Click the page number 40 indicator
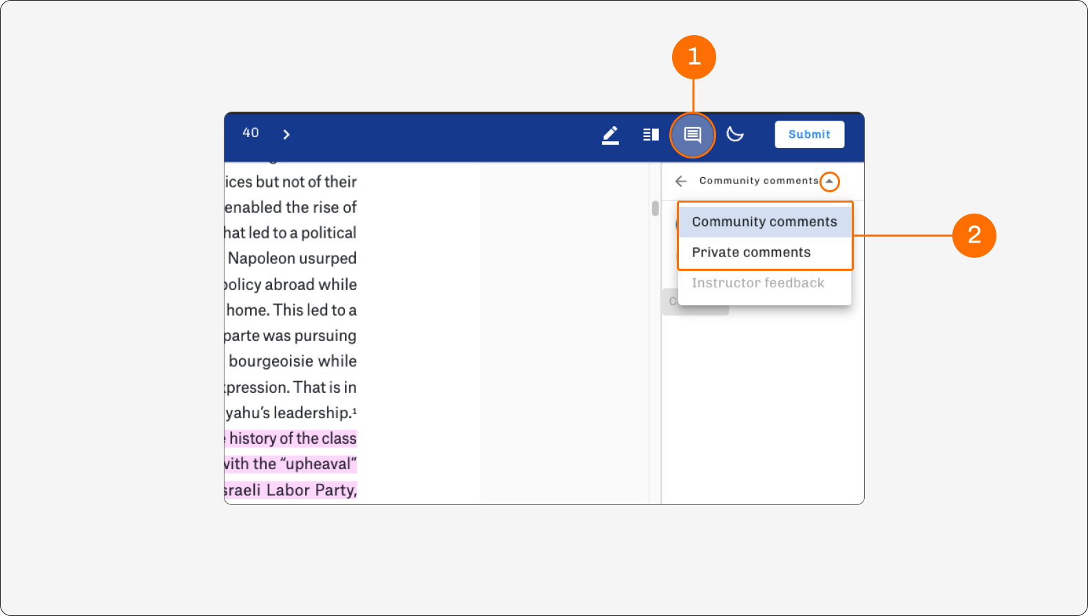1088x616 pixels. click(251, 133)
